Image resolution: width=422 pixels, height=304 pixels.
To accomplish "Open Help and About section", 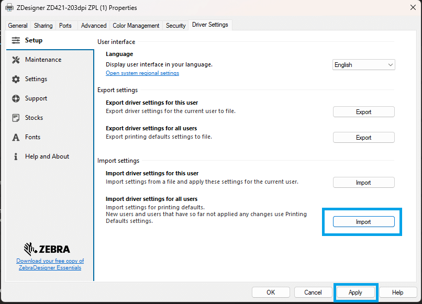I will pos(47,156).
